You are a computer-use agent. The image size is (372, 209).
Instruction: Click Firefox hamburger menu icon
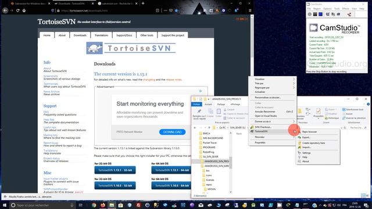pos(250,10)
